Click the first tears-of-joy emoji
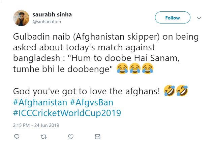 click(x=121, y=69)
